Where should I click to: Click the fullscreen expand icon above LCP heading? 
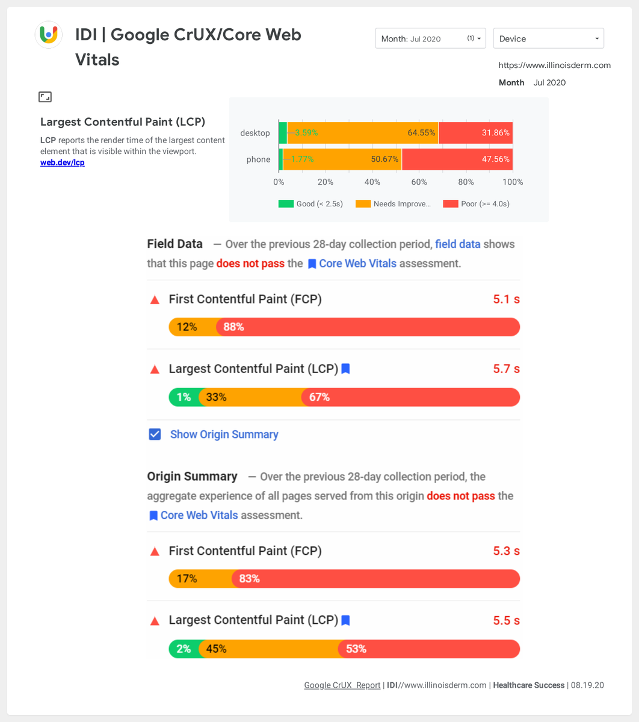point(45,97)
